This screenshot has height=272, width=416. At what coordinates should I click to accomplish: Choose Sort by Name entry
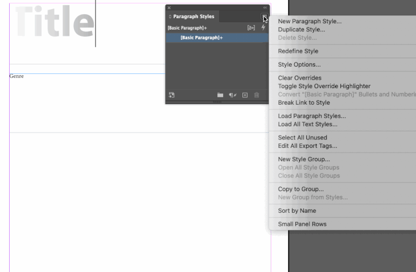pyautogui.click(x=297, y=211)
